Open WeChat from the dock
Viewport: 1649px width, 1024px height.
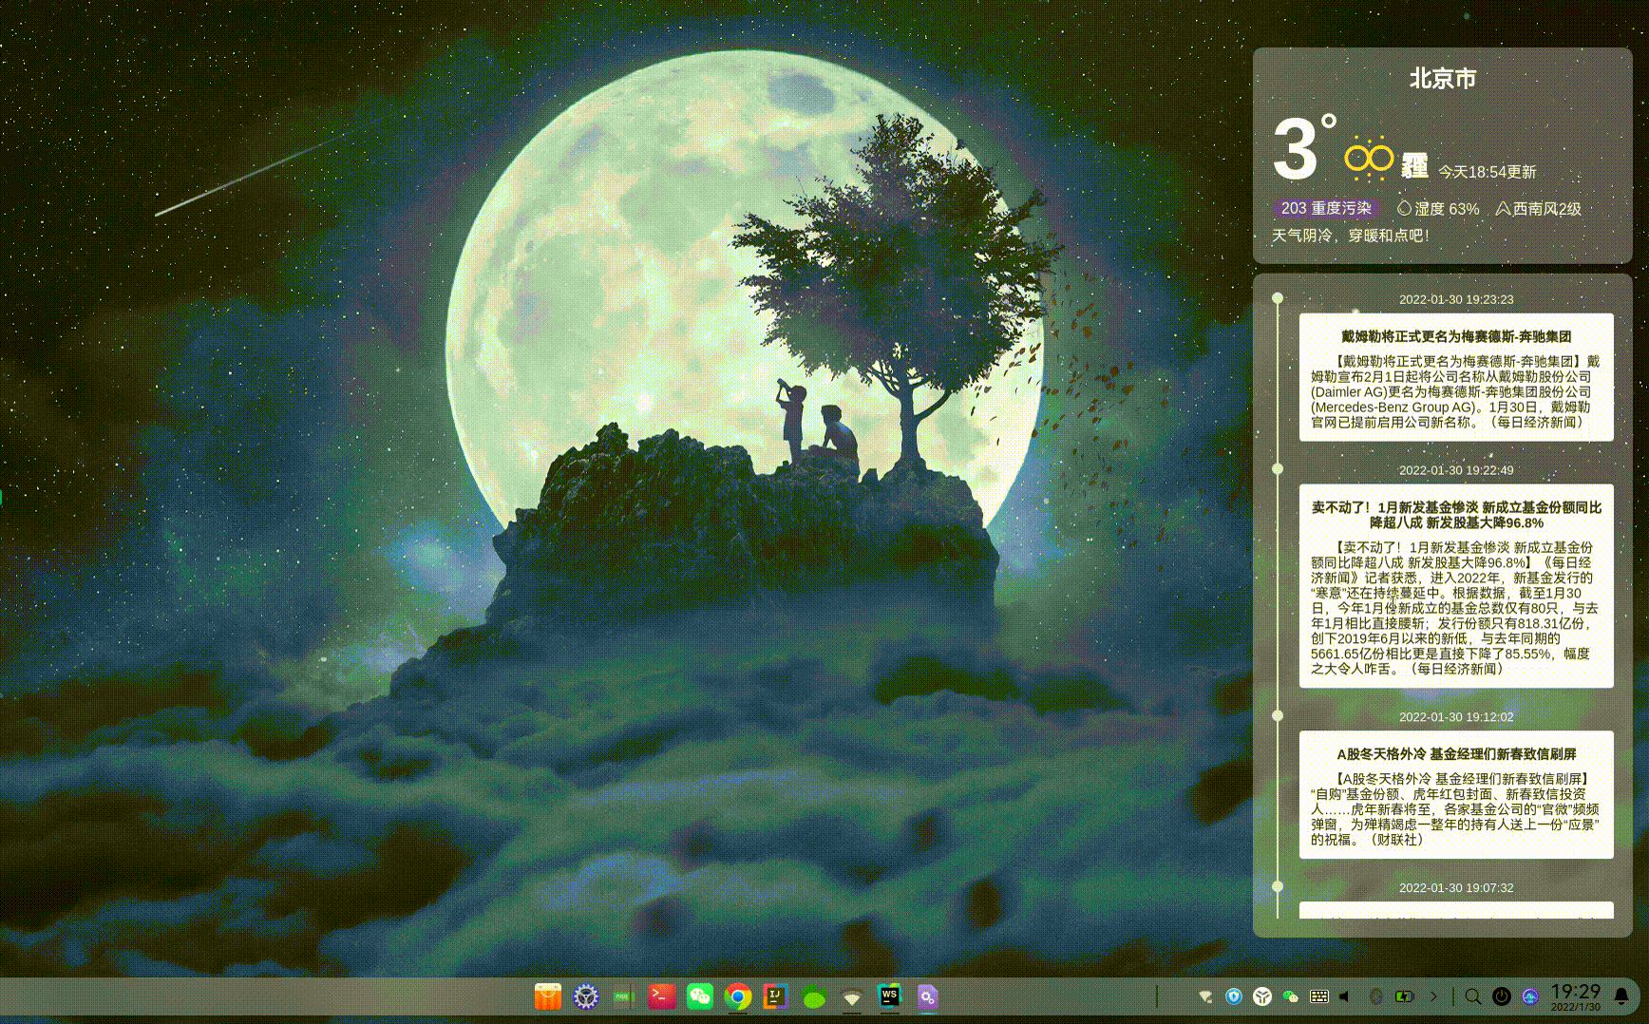tap(700, 996)
